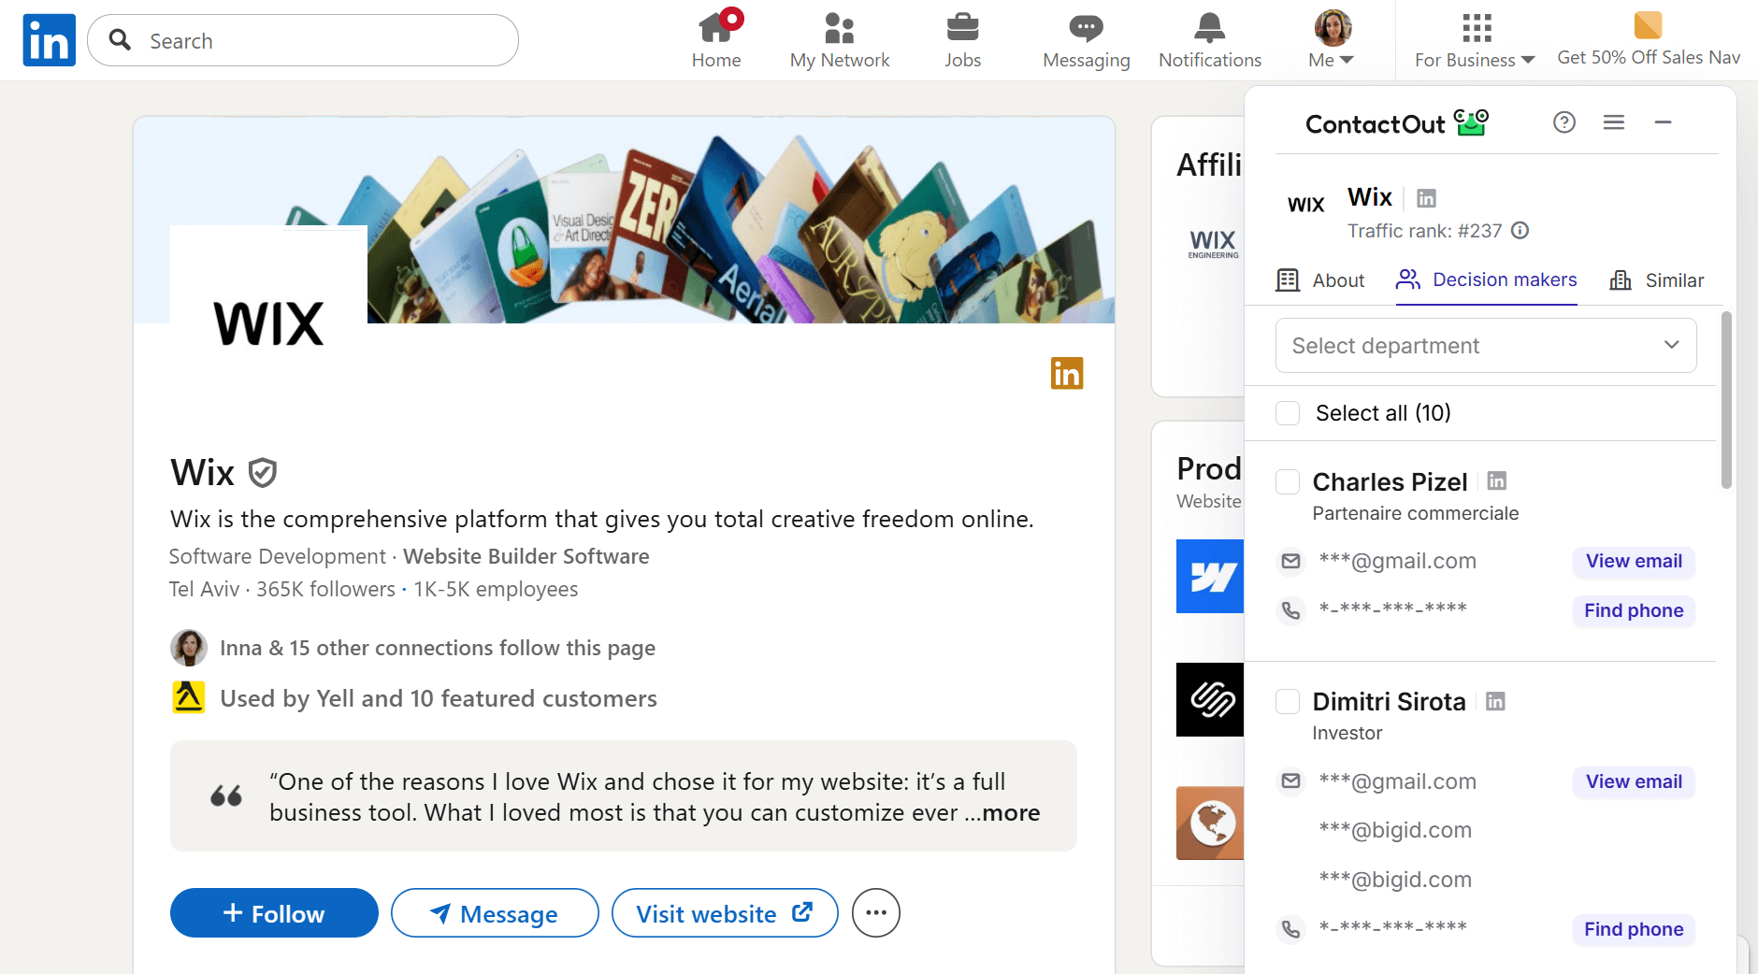Switch to the About tab in ContactOut
1758x974 pixels.
(x=1320, y=280)
